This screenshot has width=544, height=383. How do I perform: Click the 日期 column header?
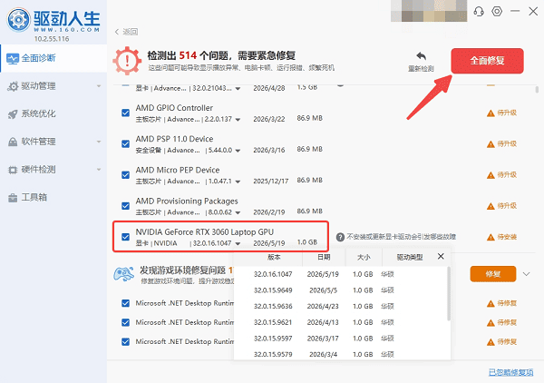tap(324, 257)
